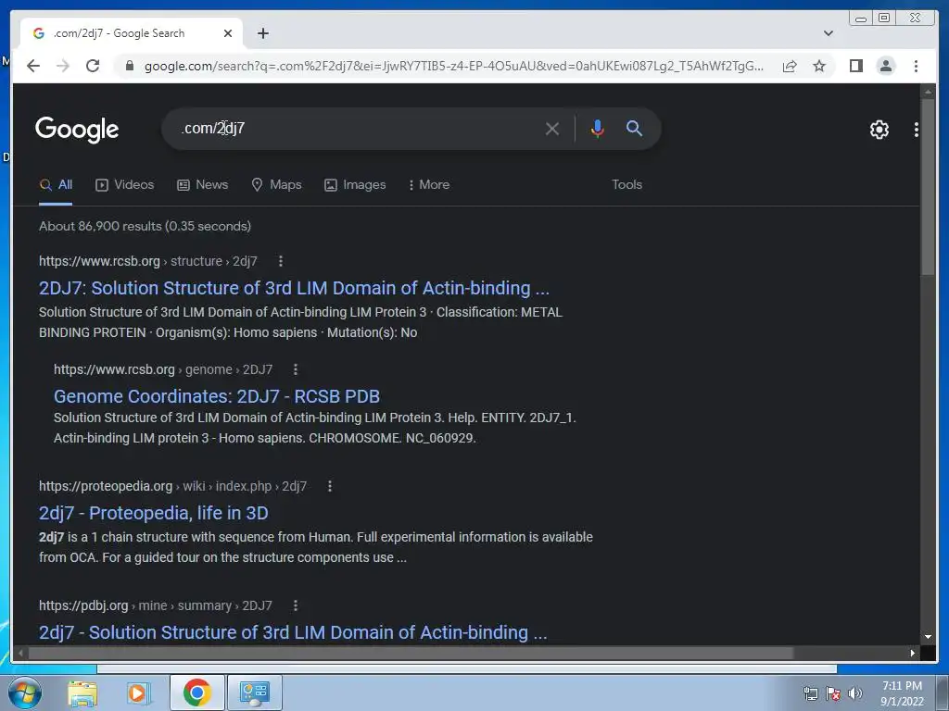Click the vertical scrollbar thumb
Viewport: 949px width, 711px height.
click(x=928, y=187)
